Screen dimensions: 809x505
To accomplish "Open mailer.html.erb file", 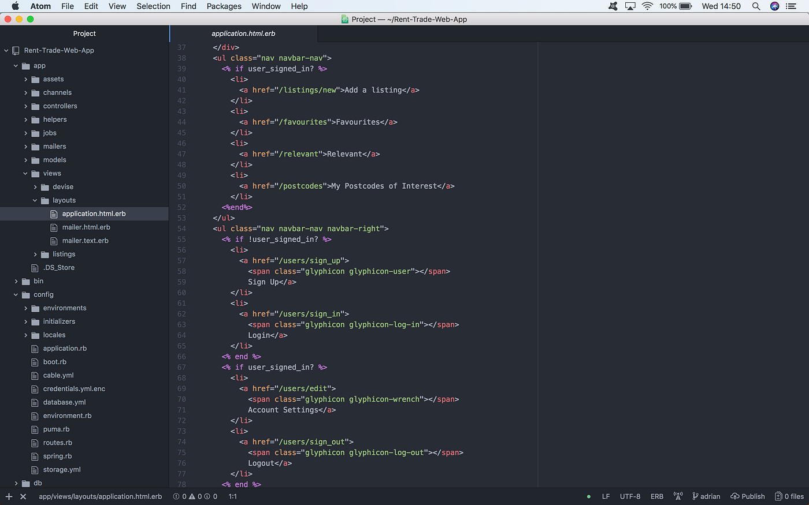I will pyautogui.click(x=86, y=227).
